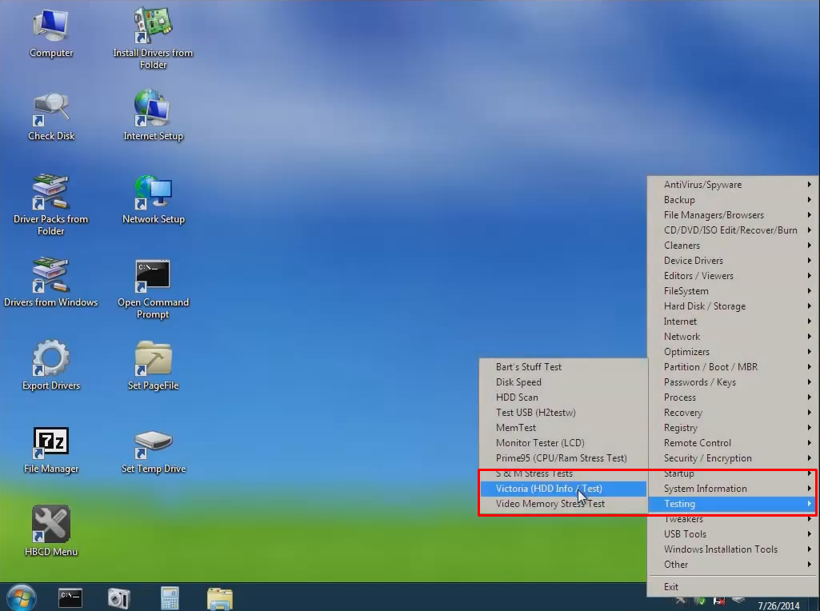Open the Remote Control menu category
This screenshot has height=611, width=820.
pos(732,442)
